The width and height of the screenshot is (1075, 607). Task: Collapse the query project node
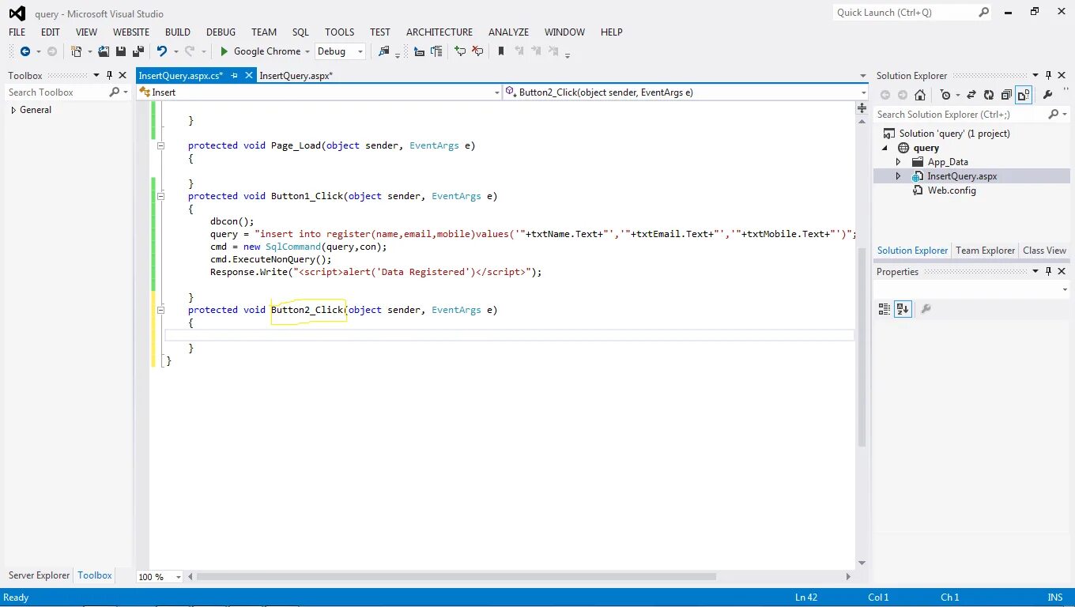click(884, 148)
